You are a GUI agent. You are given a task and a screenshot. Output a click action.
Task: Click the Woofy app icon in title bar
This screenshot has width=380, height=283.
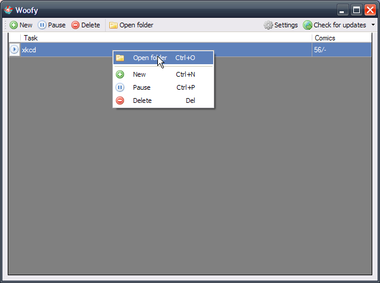click(x=8, y=10)
